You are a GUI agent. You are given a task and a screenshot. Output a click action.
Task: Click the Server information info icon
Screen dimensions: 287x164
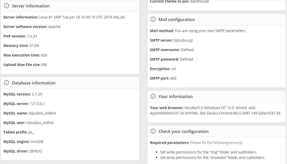click(7, 6)
